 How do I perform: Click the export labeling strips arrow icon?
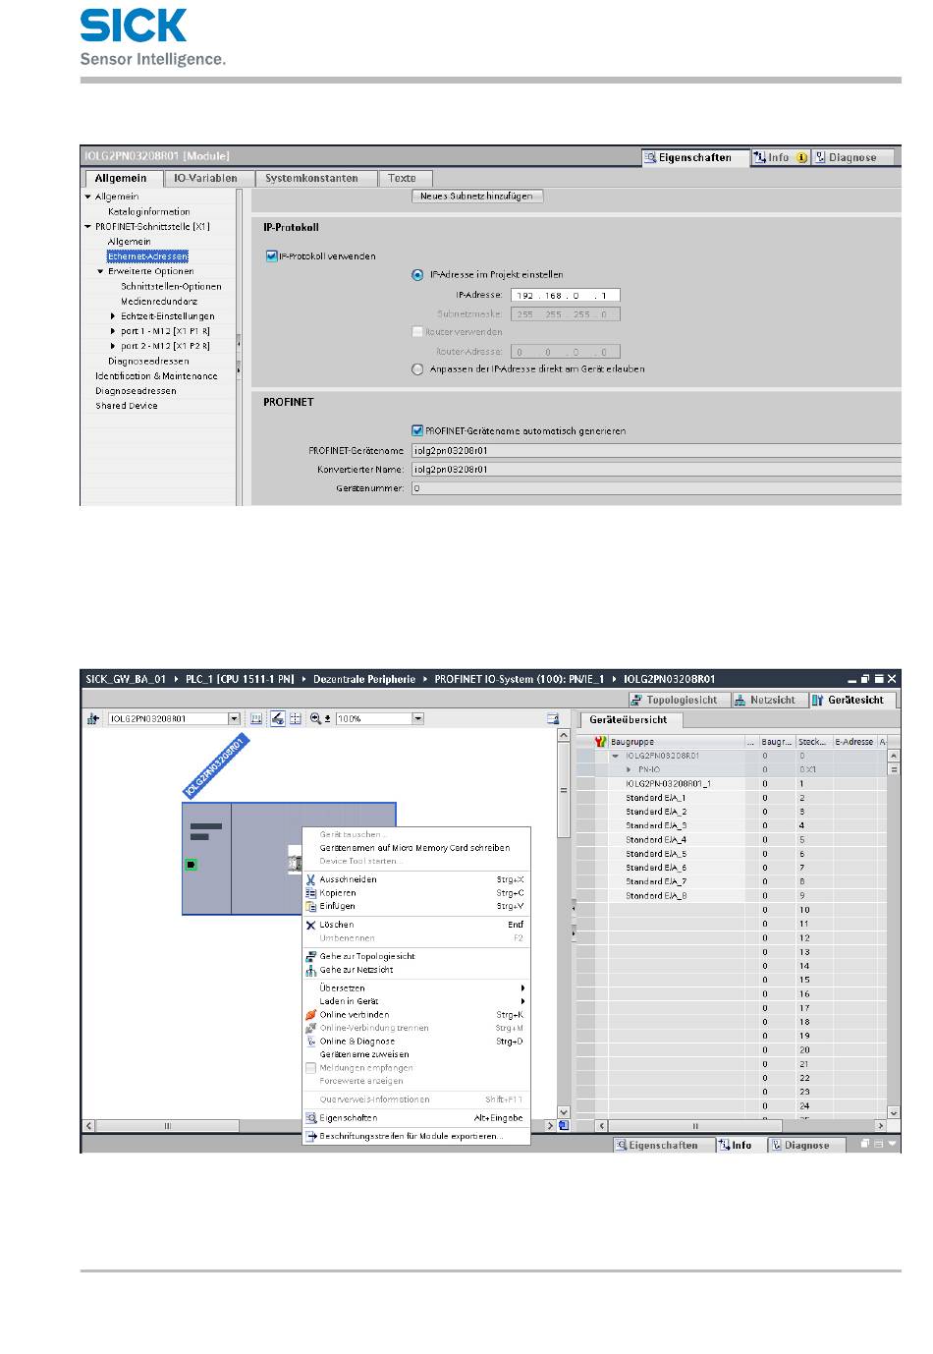310,1136
